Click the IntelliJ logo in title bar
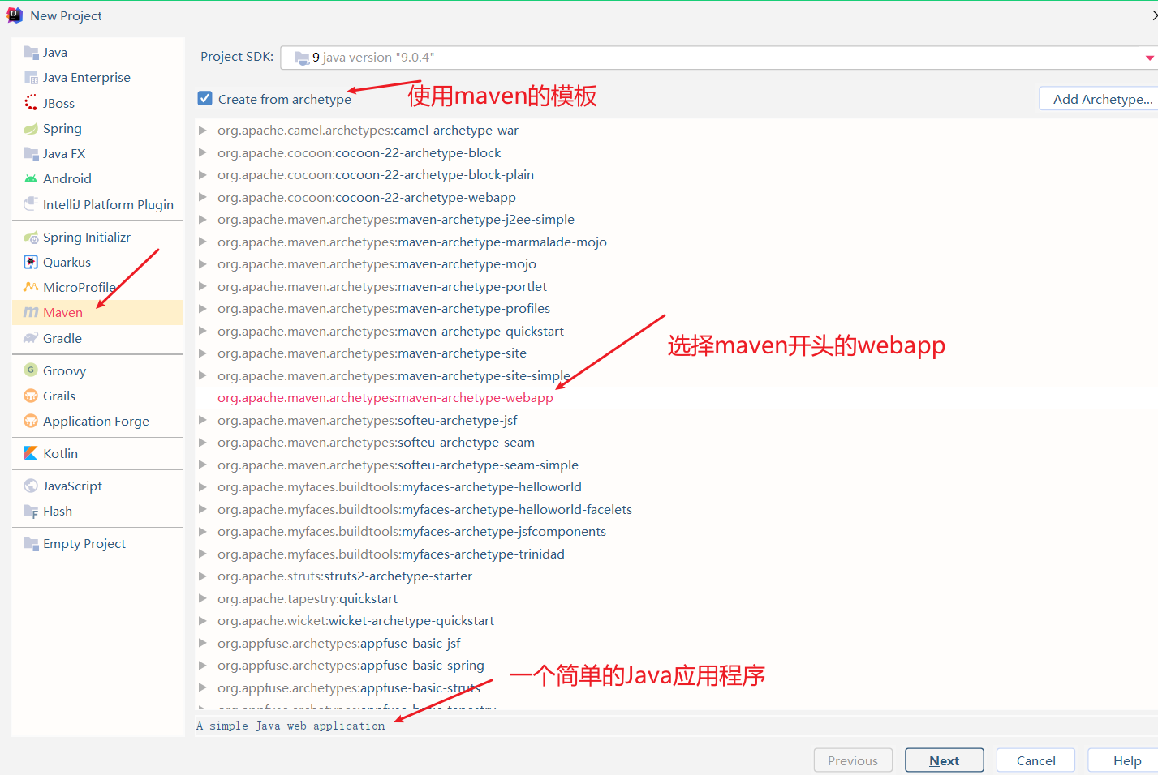 [15, 15]
